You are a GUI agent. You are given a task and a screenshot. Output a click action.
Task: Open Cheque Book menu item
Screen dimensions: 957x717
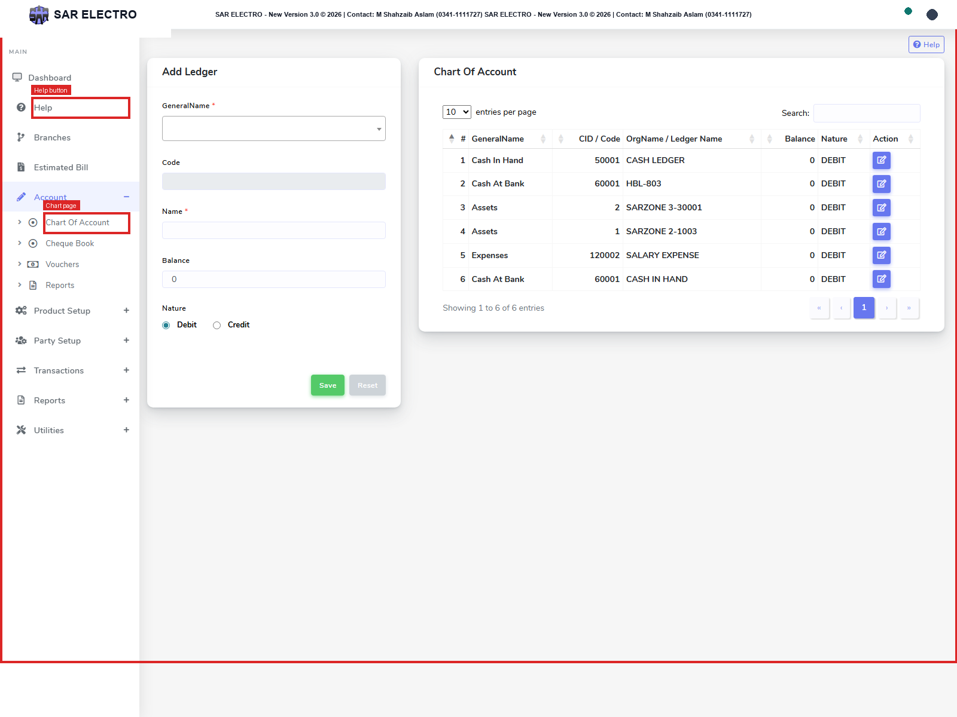(69, 243)
